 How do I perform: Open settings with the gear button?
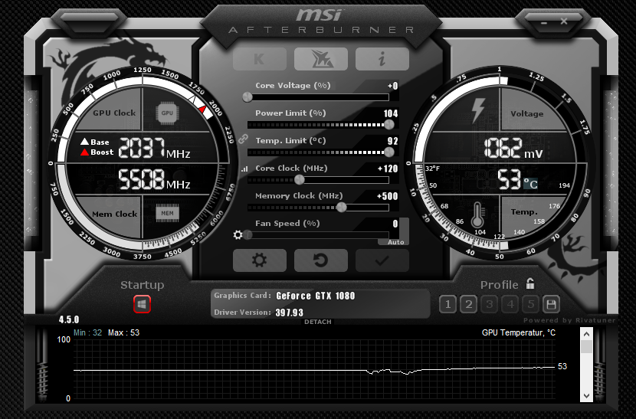coord(260,260)
